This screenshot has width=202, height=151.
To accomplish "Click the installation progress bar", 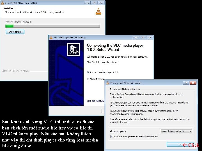I will pyautogui.click(x=52, y=26).
